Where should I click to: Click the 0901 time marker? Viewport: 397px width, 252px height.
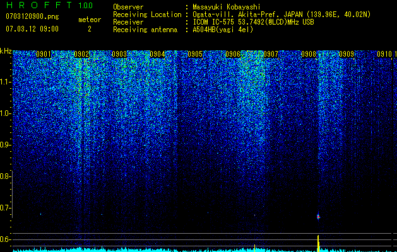(44, 54)
